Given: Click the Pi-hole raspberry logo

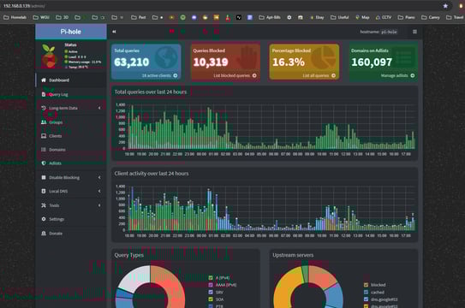Looking at the screenshot, I should [x=49, y=56].
